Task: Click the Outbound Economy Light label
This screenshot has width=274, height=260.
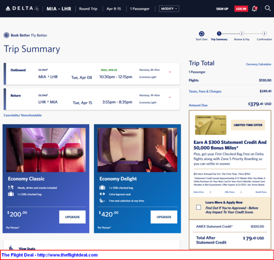Action: point(148,77)
